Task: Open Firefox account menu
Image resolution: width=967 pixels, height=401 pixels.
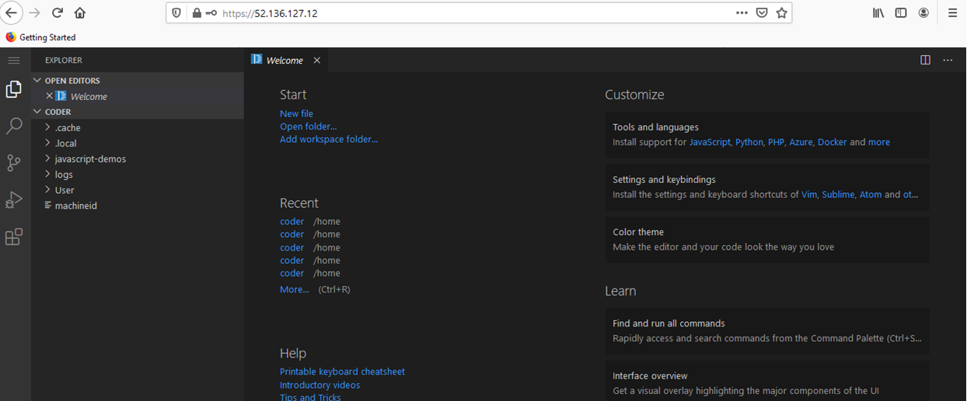Action: point(923,13)
